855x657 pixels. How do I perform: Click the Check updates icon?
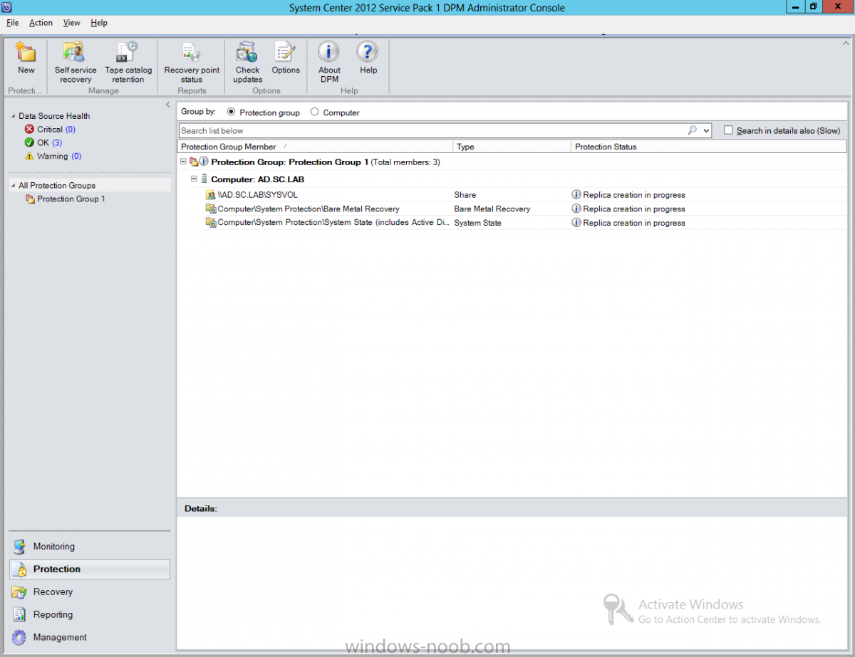coord(247,52)
